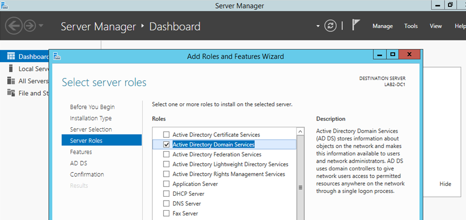Open the navigation history dropdown arrow

coord(41,26)
